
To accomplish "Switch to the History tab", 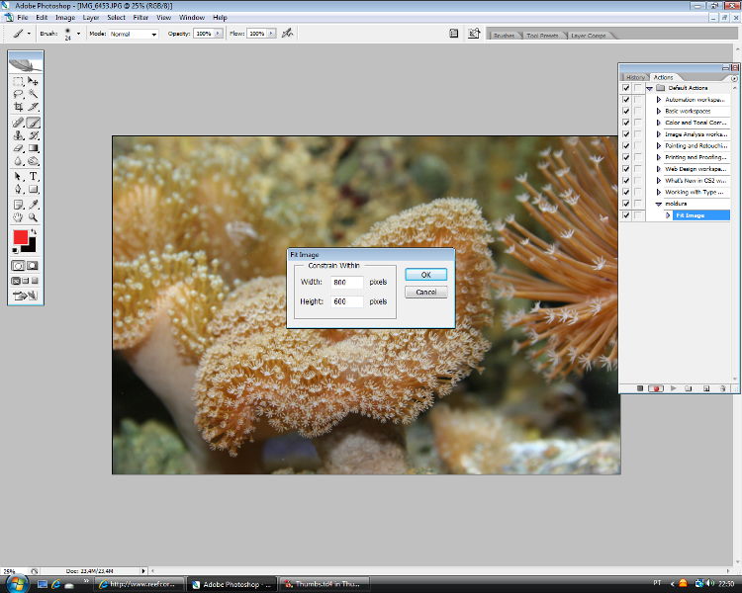I will tap(635, 77).
